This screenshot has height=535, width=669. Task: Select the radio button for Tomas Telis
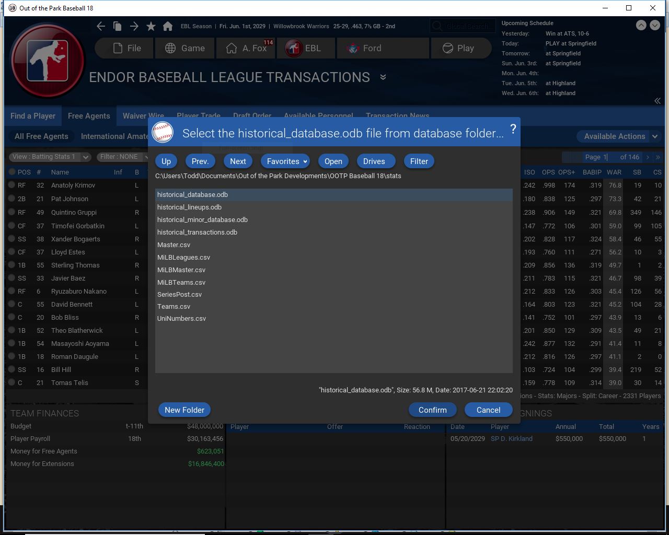click(12, 383)
